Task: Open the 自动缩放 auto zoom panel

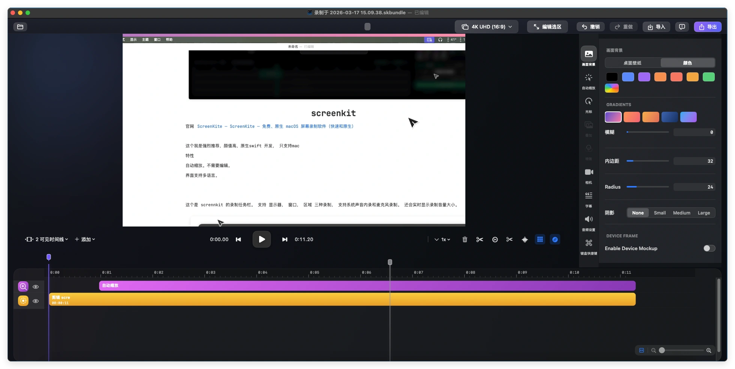Action: pyautogui.click(x=588, y=81)
